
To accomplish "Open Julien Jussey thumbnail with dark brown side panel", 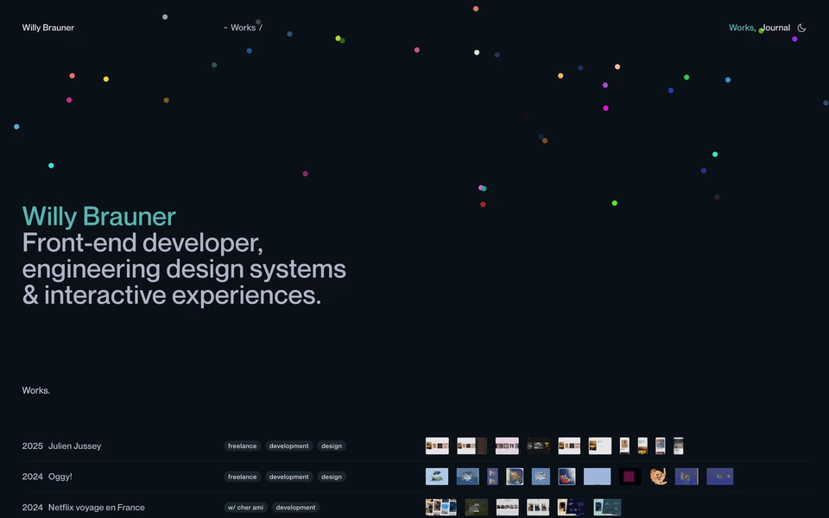I will pos(471,445).
